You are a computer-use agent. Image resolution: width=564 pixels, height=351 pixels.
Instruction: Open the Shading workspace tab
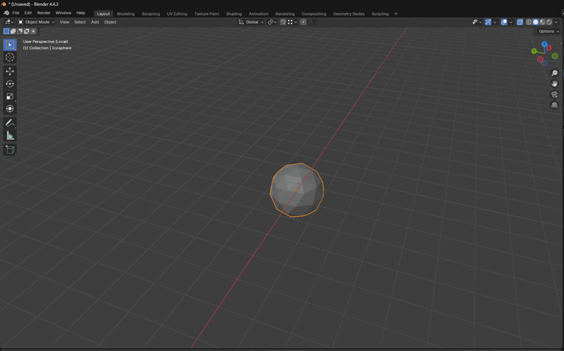tap(234, 14)
